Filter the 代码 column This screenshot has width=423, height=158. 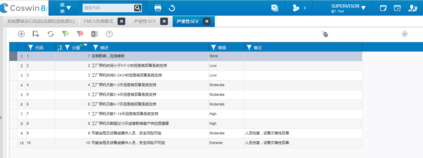(x=31, y=48)
